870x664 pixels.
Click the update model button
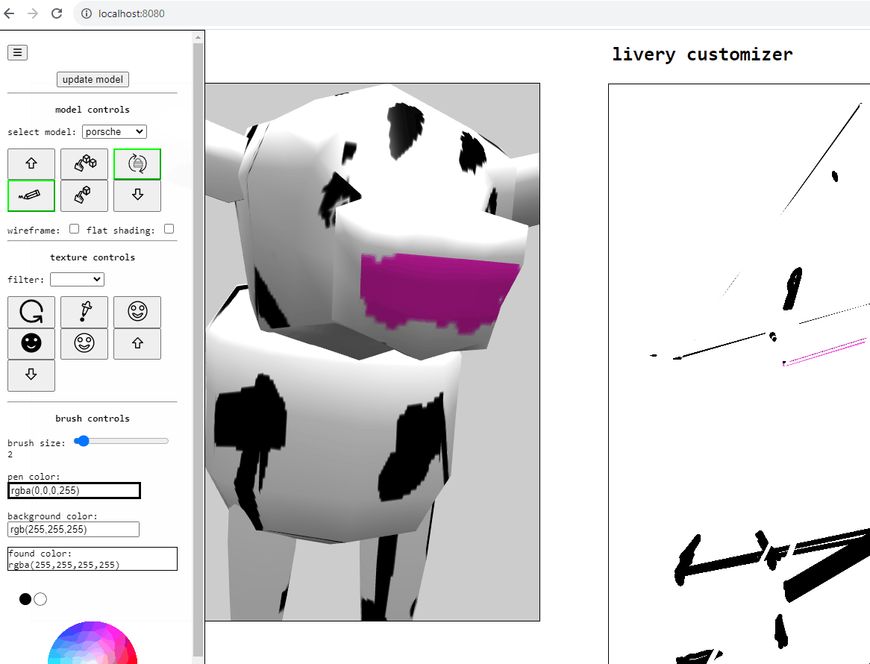point(93,79)
